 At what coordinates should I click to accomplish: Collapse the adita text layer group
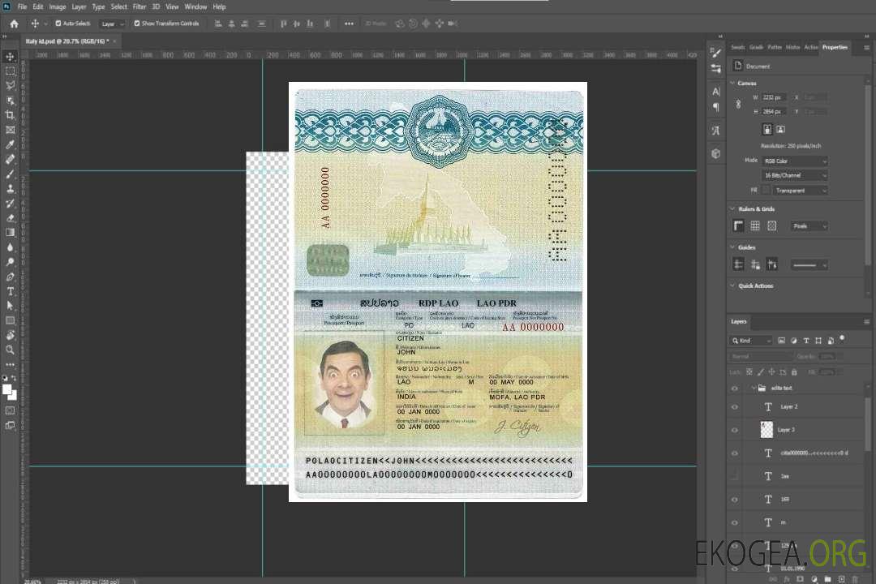tap(754, 388)
